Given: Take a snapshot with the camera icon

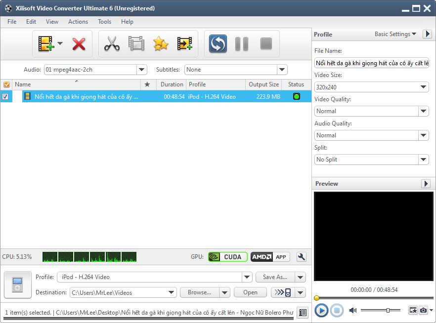Looking at the screenshot, I should coord(424,310).
